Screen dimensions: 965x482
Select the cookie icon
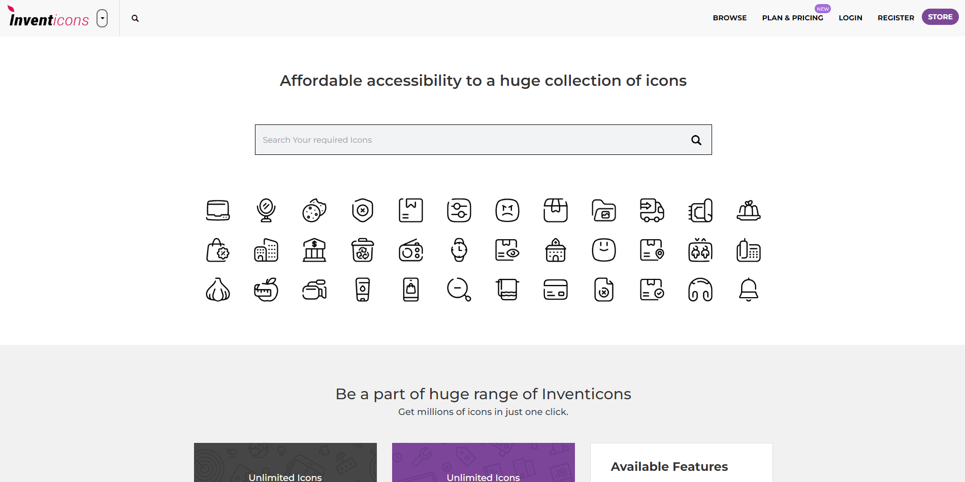click(x=314, y=210)
